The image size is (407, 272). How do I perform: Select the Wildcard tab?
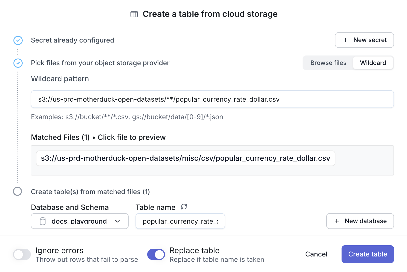coord(373,63)
